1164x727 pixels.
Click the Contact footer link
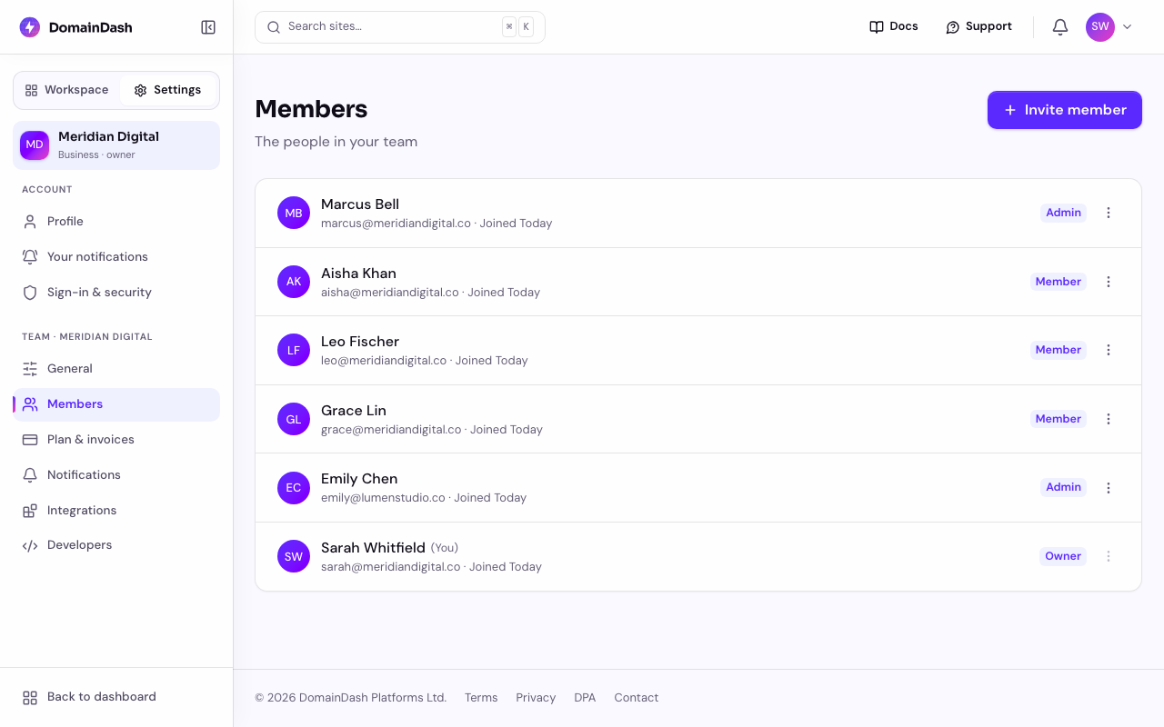[x=636, y=698]
